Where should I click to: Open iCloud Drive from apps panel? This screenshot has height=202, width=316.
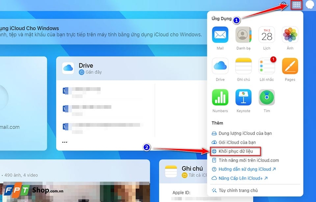(220, 66)
